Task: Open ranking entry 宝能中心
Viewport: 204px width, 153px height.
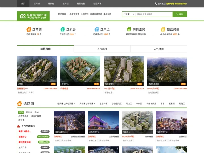Action: coord(22,137)
